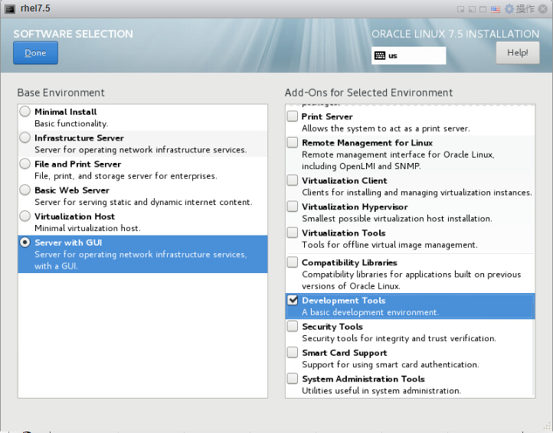Image resolution: width=553 pixels, height=433 pixels.
Task: Click the US flag keyboard icon in title bar
Action: [x=495, y=9]
